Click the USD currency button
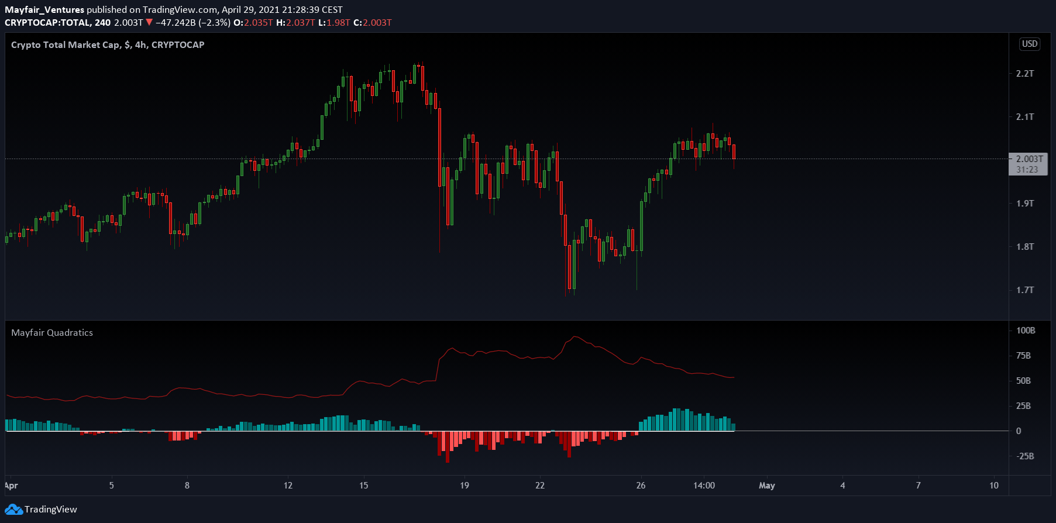 (x=1030, y=44)
